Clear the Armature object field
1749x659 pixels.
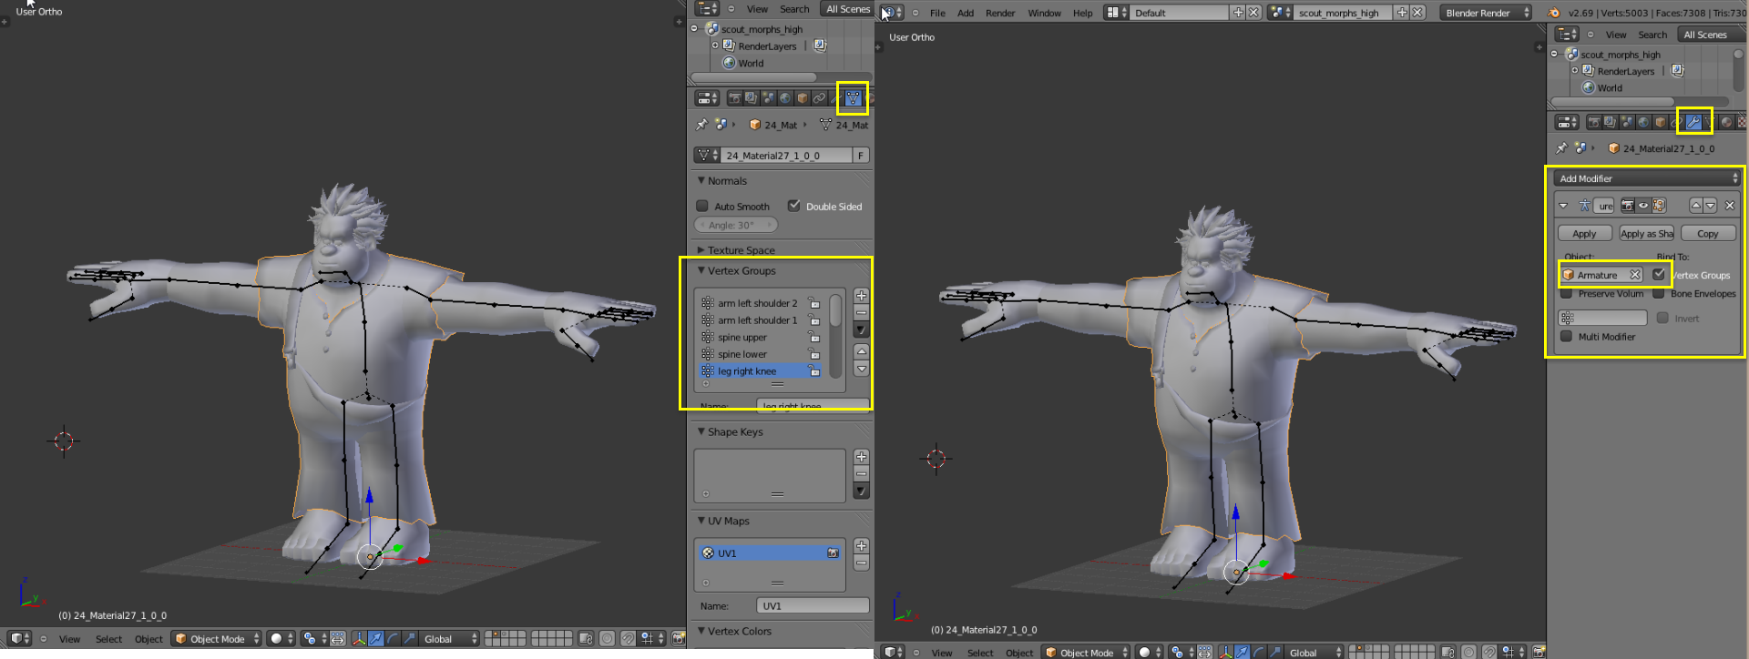(x=1635, y=275)
